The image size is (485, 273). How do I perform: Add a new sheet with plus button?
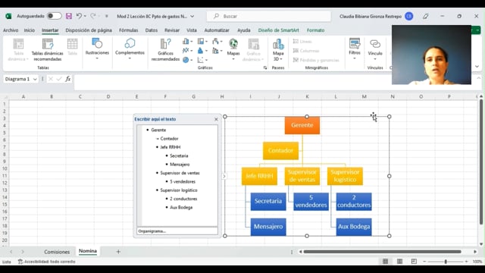tap(118, 252)
